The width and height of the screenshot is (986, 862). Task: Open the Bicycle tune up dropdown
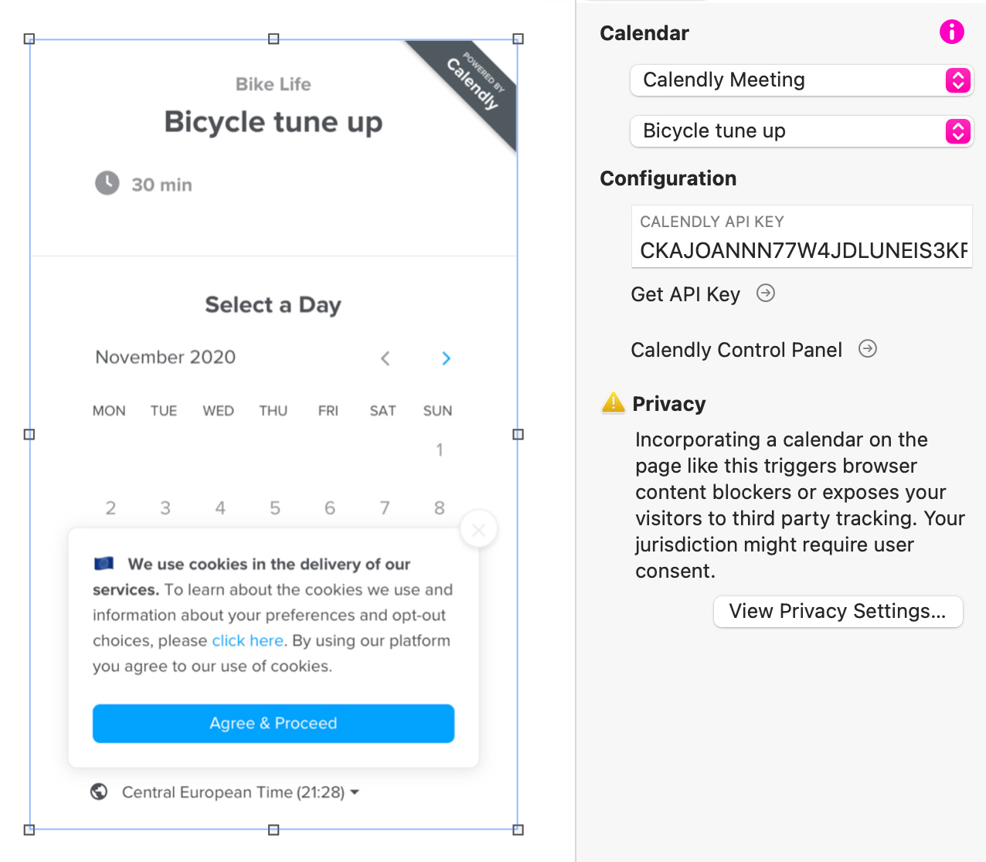(801, 131)
